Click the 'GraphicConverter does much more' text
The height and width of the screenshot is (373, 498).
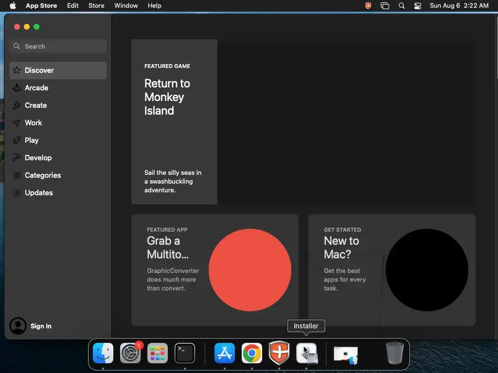(x=173, y=279)
